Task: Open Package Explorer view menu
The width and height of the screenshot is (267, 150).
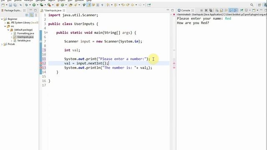Action: [36, 15]
